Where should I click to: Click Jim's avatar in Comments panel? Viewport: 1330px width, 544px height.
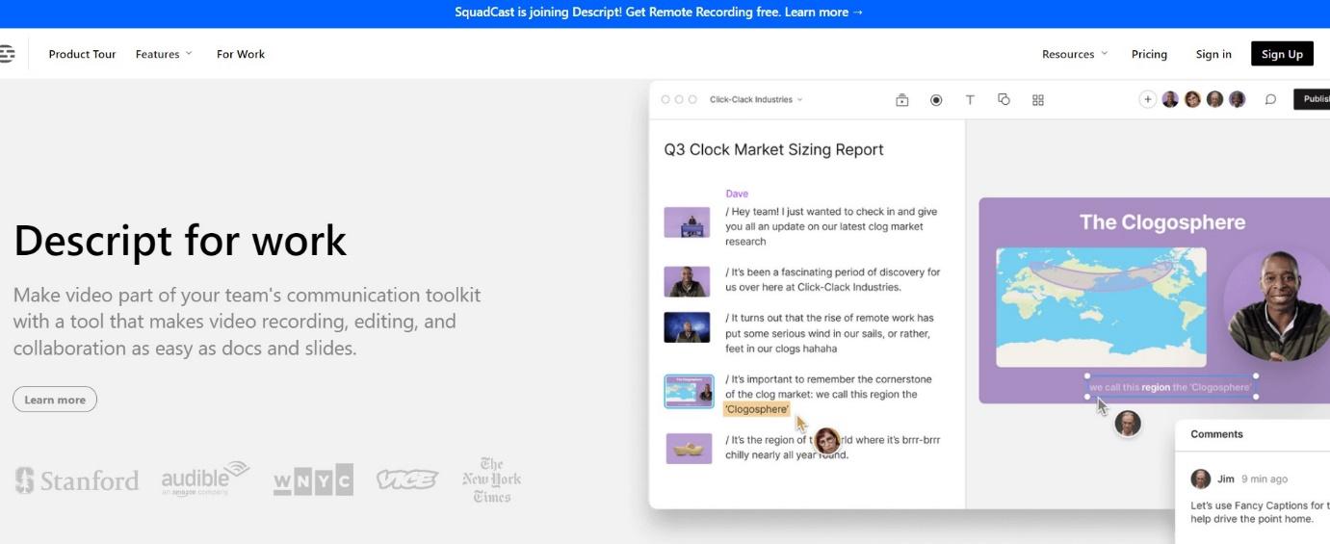[1201, 479]
